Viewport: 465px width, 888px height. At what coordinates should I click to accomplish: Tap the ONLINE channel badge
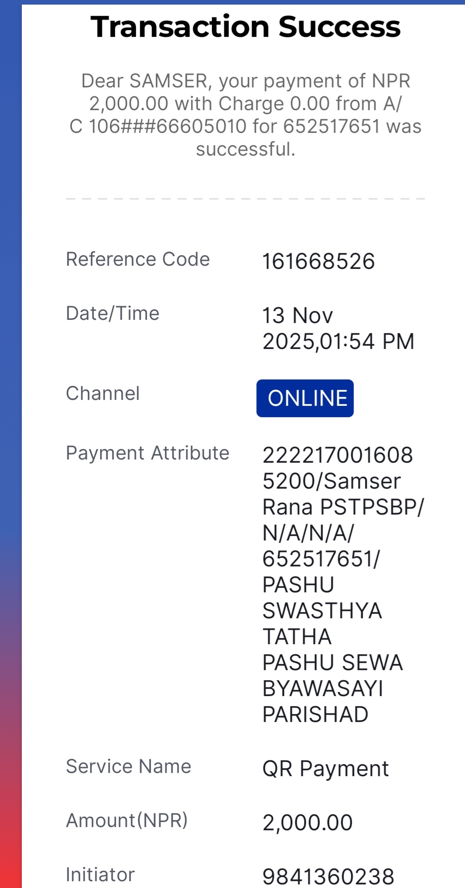click(305, 398)
